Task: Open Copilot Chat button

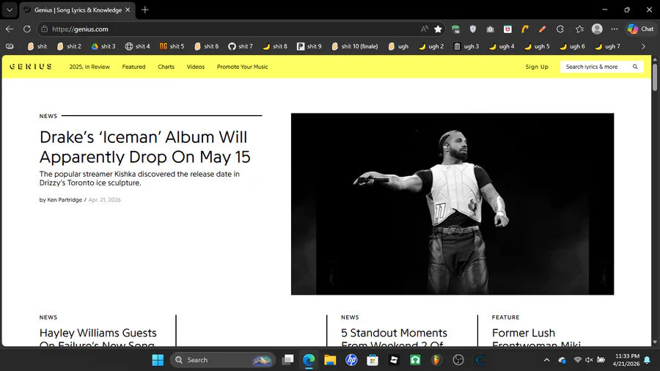Action: (641, 29)
